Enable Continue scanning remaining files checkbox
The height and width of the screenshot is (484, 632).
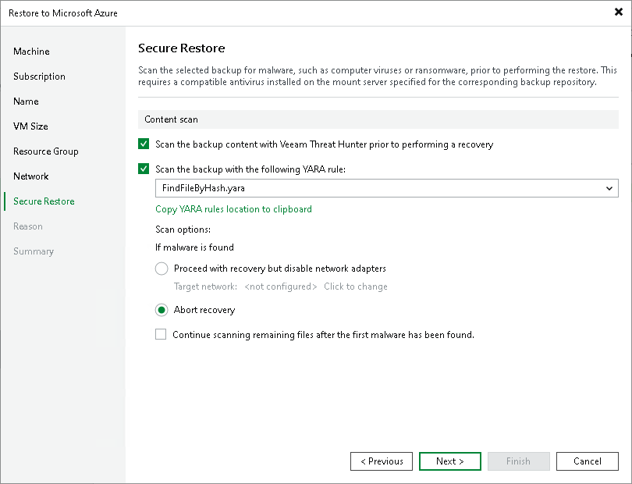point(161,334)
